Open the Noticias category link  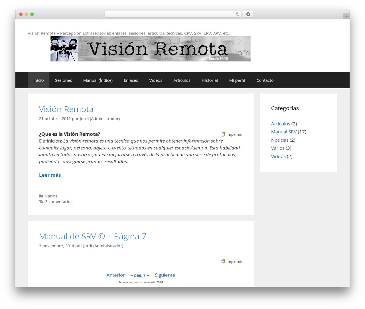tap(280, 140)
